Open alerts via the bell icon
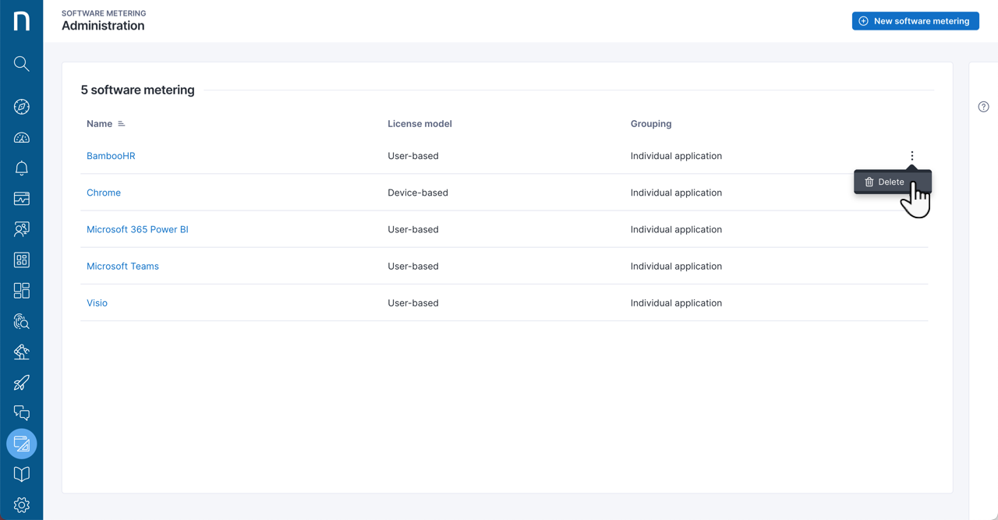Image resolution: width=998 pixels, height=520 pixels. [x=21, y=168]
